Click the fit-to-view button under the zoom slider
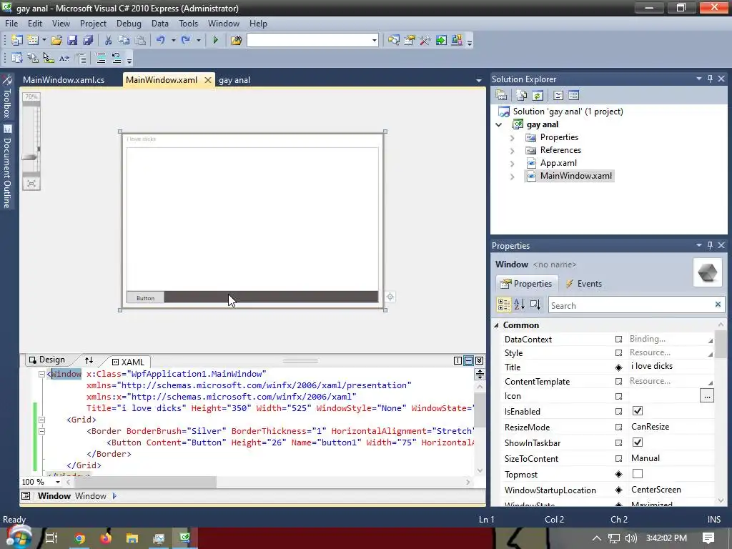This screenshot has height=549, width=732. 31,184
